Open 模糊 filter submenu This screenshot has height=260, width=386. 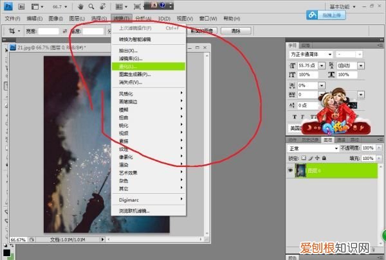pyautogui.click(x=149, y=110)
